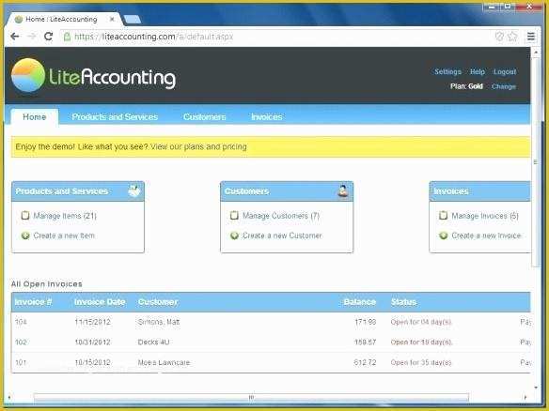
Task: Open the Customers tab
Action: click(x=205, y=116)
